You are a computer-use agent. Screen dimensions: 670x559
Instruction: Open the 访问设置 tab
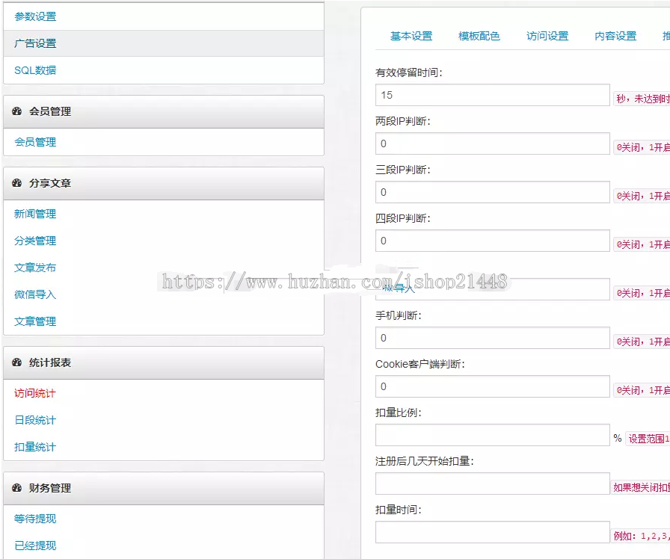tap(547, 35)
